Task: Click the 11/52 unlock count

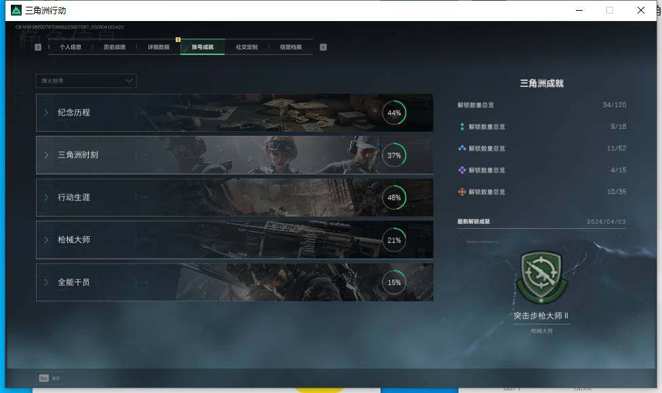Action: [617, 149]
